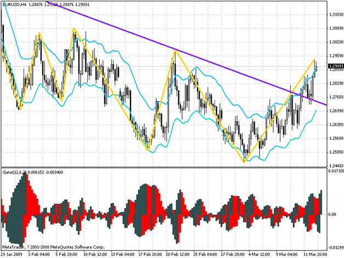The image size is (344, 258).
Task: Click the 0.00 level label in Gator panel
Action: [x=332, y=214]
